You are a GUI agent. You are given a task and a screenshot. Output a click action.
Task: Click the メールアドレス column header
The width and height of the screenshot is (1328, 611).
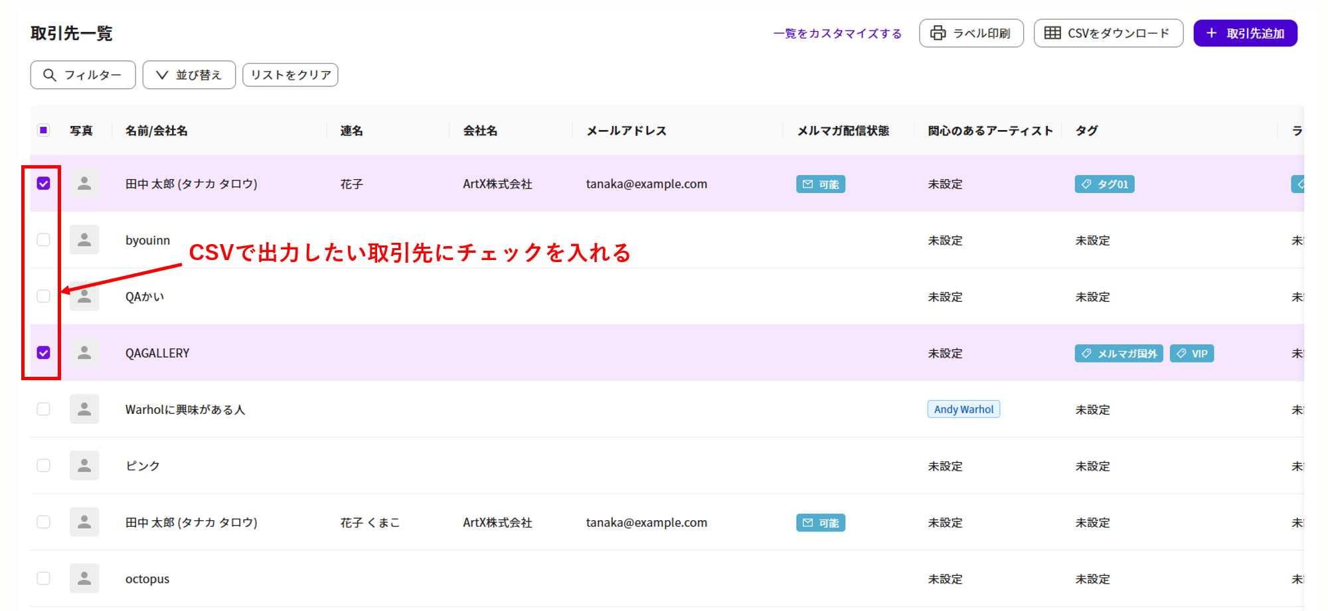(626, 131)
